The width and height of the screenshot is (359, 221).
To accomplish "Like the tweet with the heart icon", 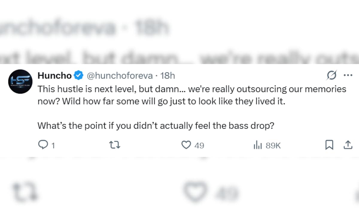I will pos(186,145).
